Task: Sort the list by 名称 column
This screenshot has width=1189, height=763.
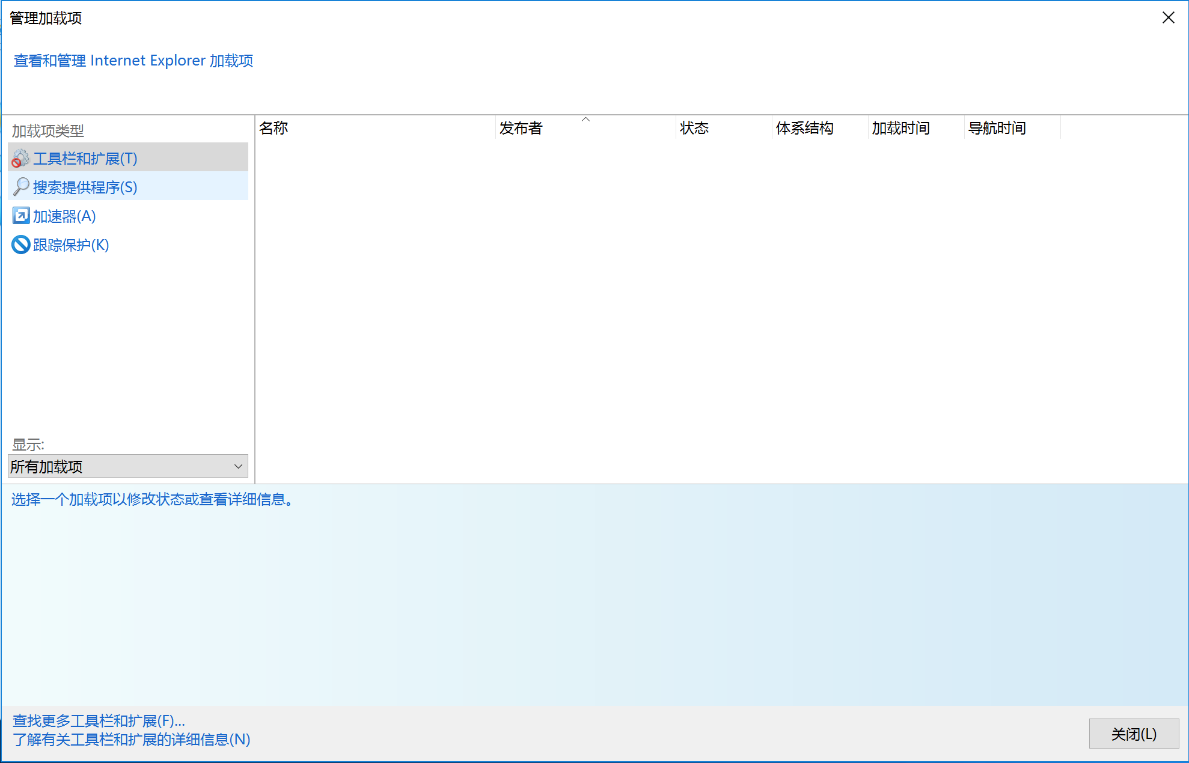Action: click(x=274, y=127)
